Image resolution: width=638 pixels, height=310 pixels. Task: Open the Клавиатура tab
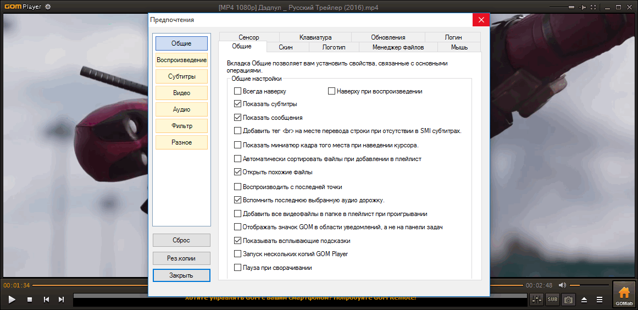click(x=315, y=37)
